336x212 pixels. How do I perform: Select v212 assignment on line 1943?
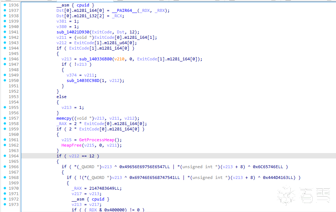(x=62, y=43)
